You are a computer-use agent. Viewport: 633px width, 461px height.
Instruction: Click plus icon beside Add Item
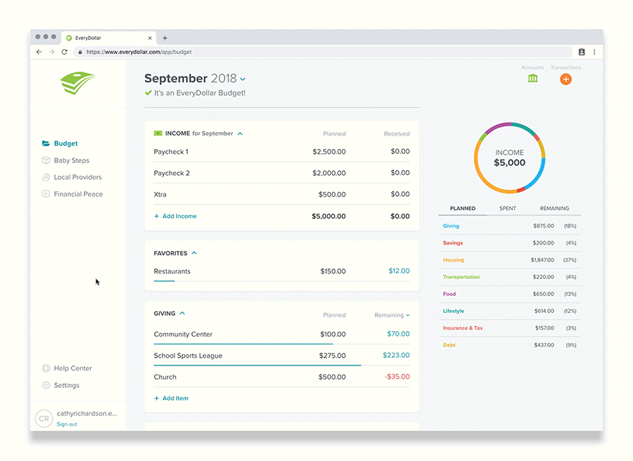pos(157,398)
